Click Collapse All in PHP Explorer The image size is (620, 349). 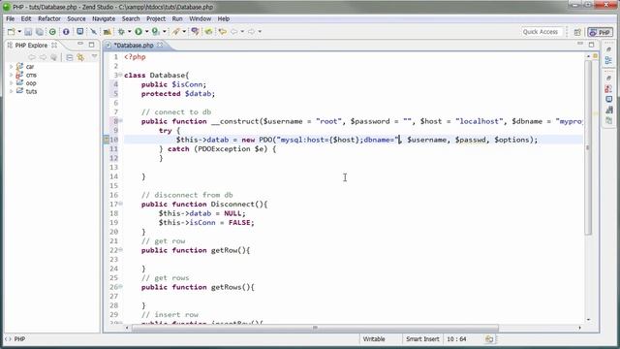[x=70, y=58]
